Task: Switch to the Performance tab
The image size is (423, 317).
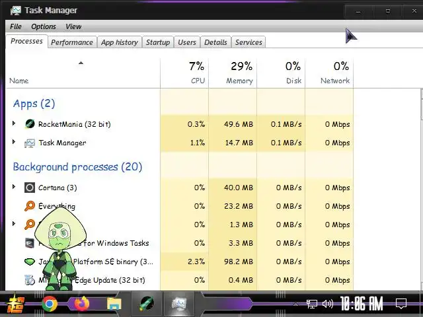Action: pyautogui.click(x=72, y=42)
